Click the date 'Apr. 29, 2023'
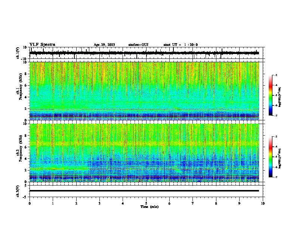This screenshot has height=228, width=296. (x=104, y=45)
